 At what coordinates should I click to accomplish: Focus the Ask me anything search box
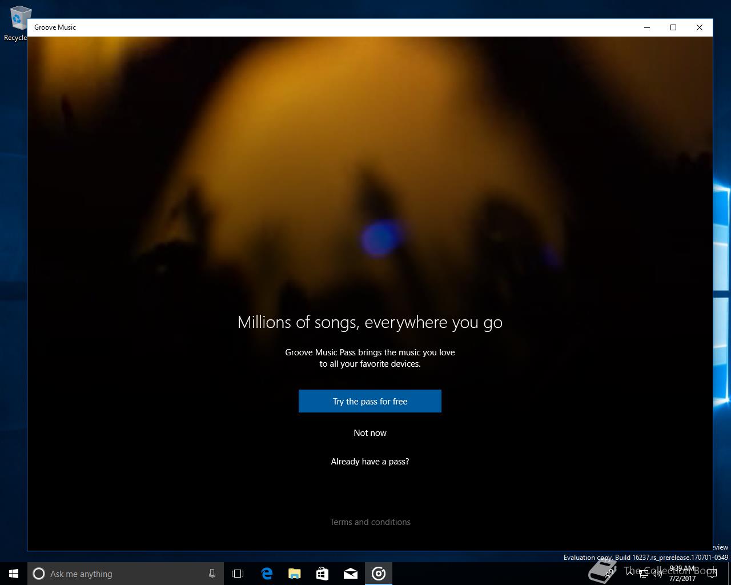(126, 574)
